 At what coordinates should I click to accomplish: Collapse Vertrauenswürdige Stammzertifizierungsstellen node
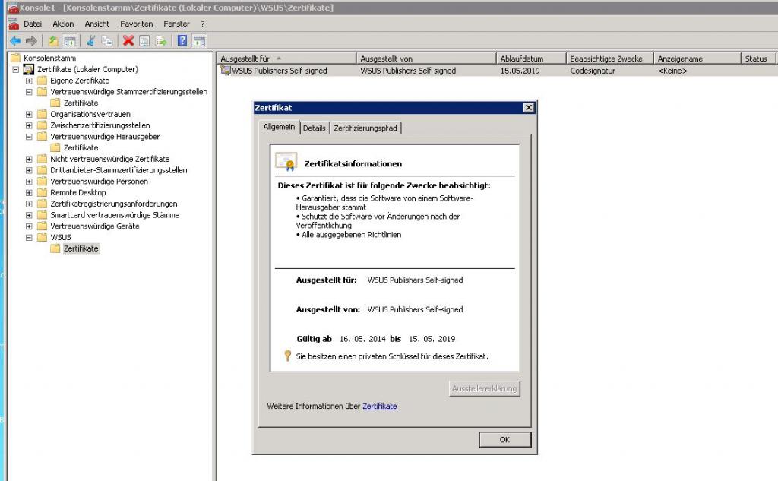pyautogui.click(x=29, y=92)
